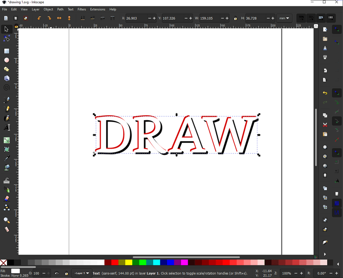This screenshot has width=343, height=278.
Task: Rotate selection 90 degrees clockwise
Action: [49, 18]
